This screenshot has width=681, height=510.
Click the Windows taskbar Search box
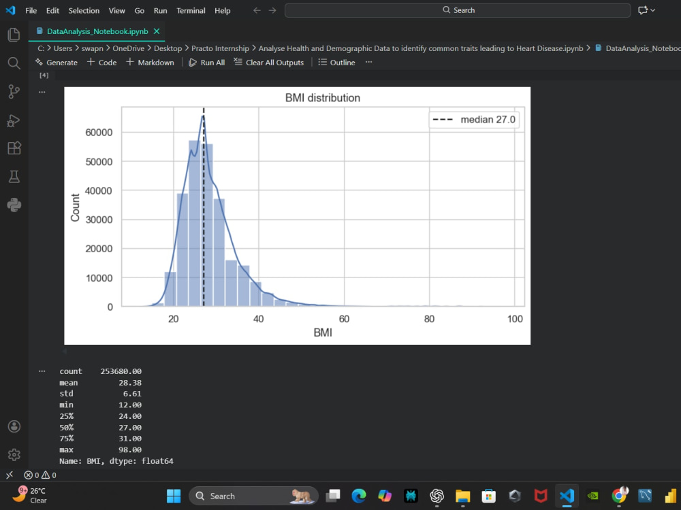pyautogui.click(x=253, y=496)
